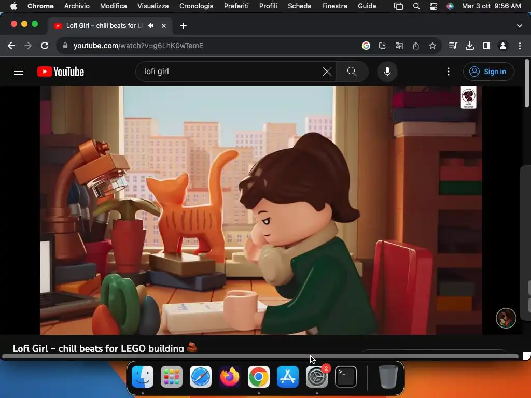The width and height of the screenshot is (531, 398).
Task: Launch Safari from the Dock
Action: point(201,377)
